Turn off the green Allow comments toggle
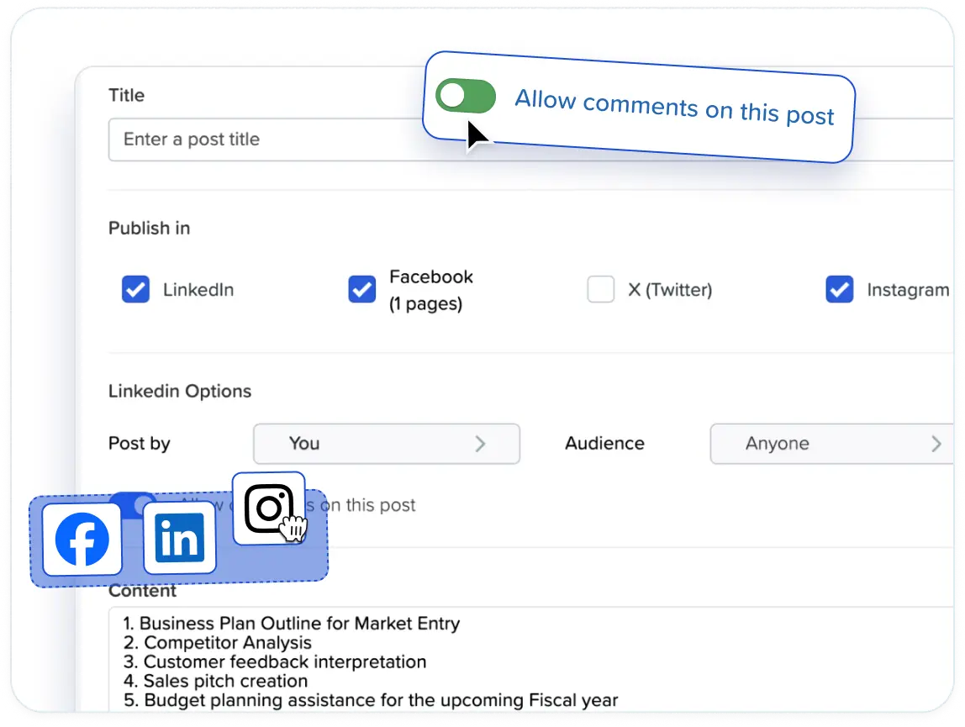Screen dimensions: 965x727 [466, 97]
